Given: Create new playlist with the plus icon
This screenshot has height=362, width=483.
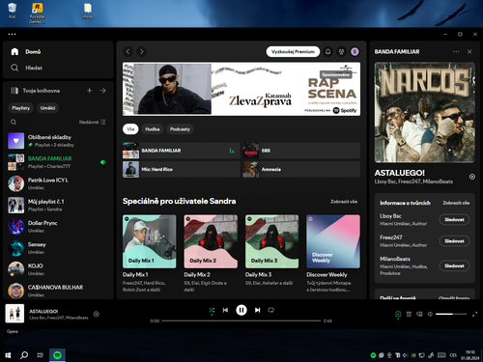Looking at the screenshot, I should point(90,91).
